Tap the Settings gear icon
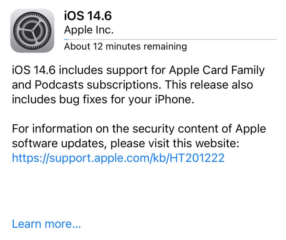This screenshot has width=286, height=240. tap(32, 31)
